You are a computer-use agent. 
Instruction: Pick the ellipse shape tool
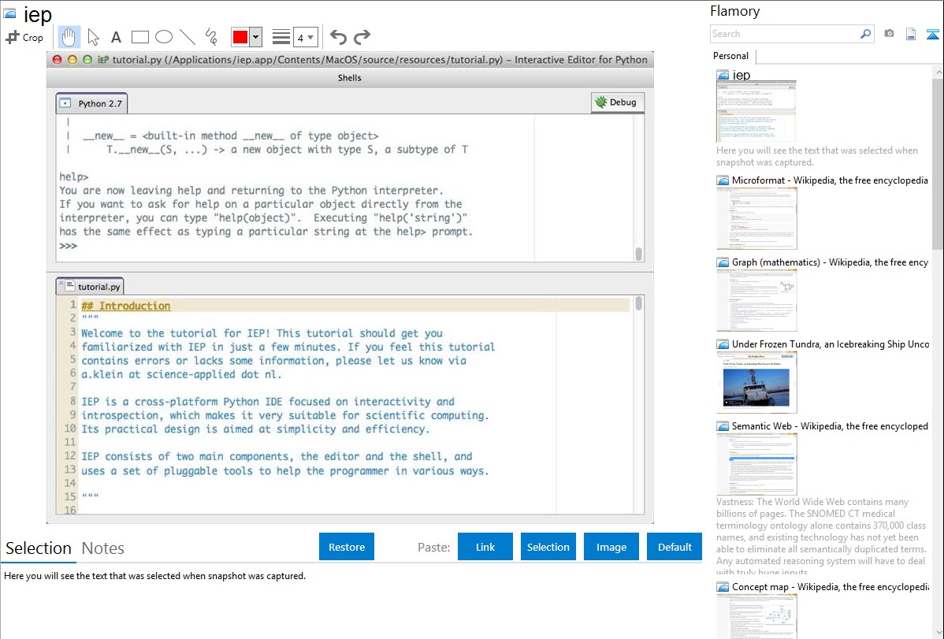coord(164,37)
